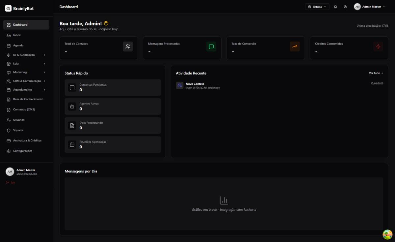Go to Dashboard menu item
The height and width of the screenshot is (242, 395).
tap(26, 25)
